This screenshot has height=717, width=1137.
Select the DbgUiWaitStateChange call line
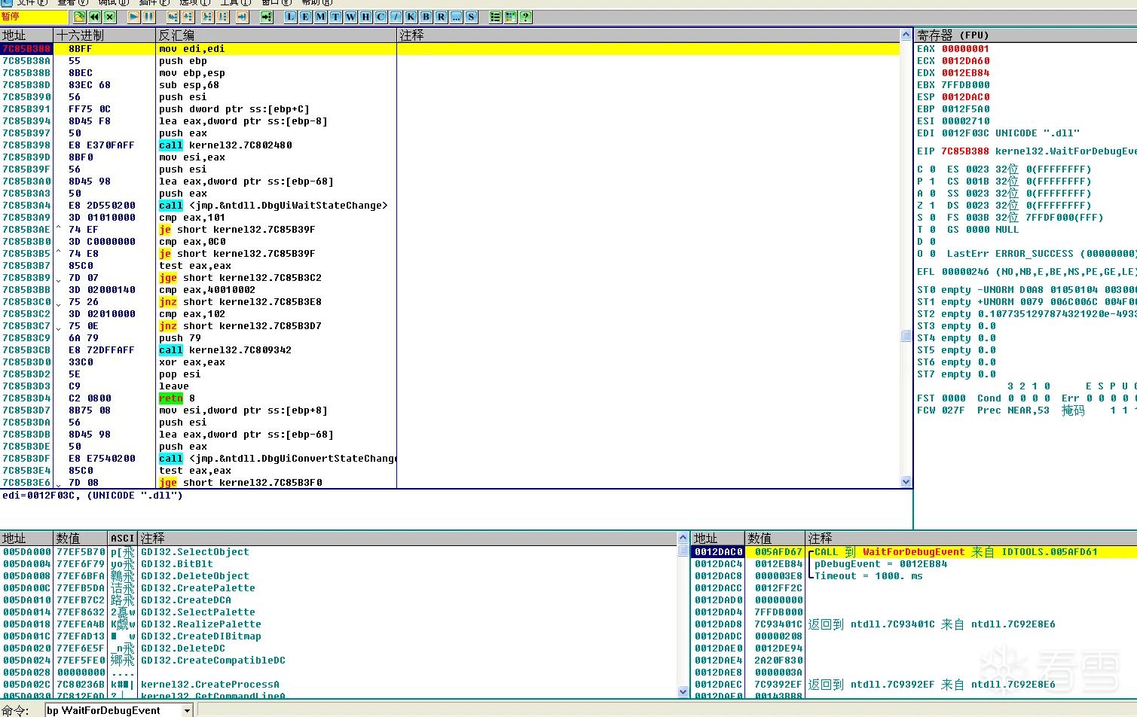point(274,206)
